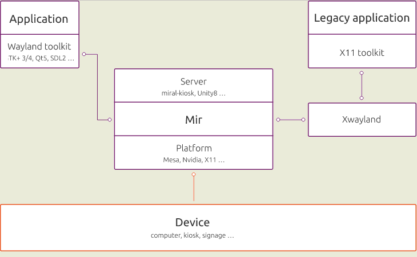Select the Wayland toolkit label

coord(39,46)
